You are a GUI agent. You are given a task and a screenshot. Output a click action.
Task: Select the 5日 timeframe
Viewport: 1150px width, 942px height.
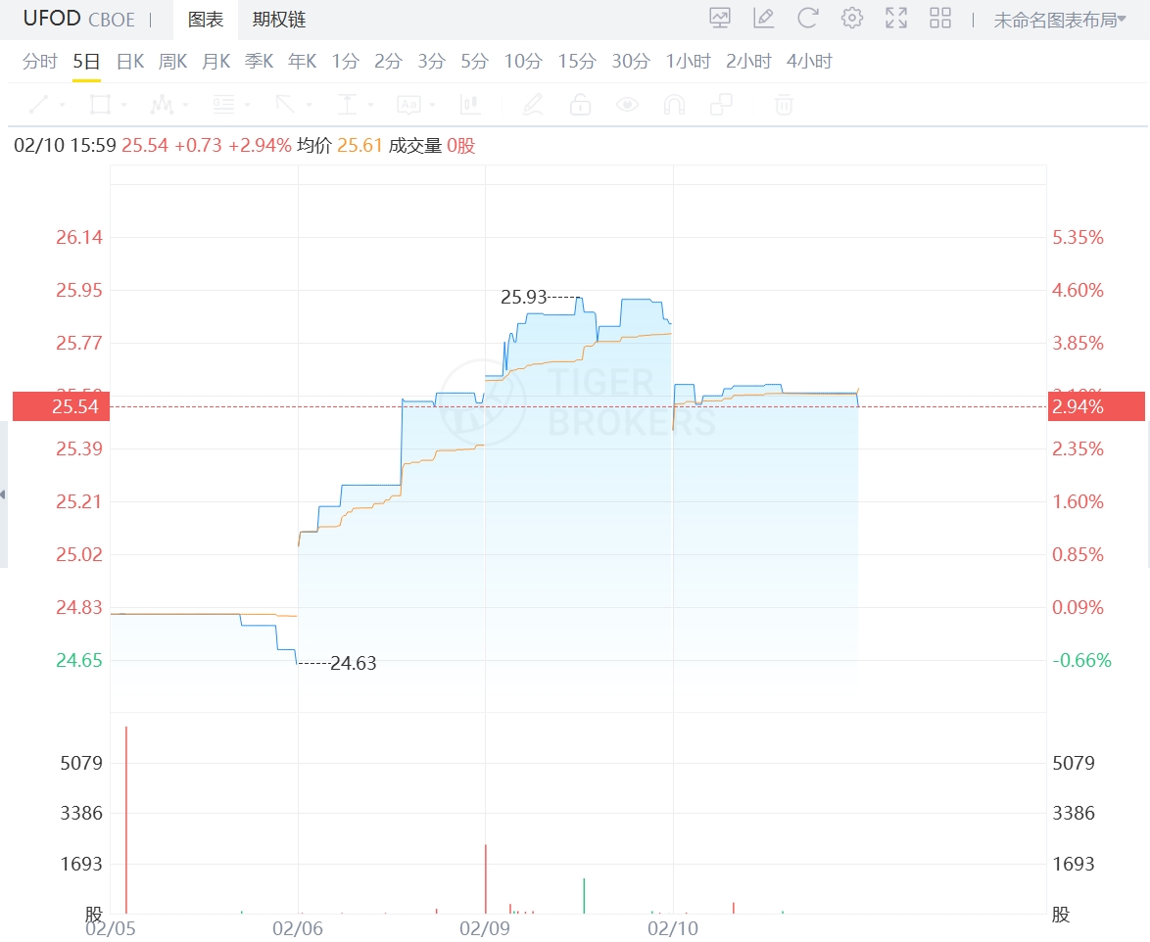tap(86, 62)
